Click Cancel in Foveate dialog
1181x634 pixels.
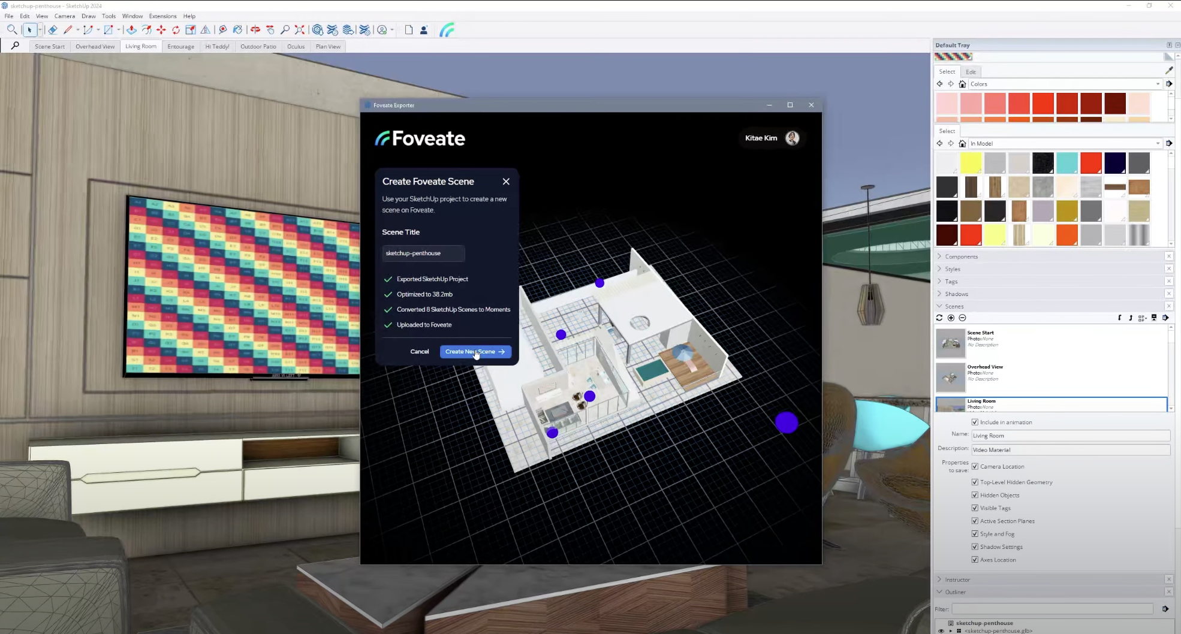pyautogui.click(x=420, y=352)
